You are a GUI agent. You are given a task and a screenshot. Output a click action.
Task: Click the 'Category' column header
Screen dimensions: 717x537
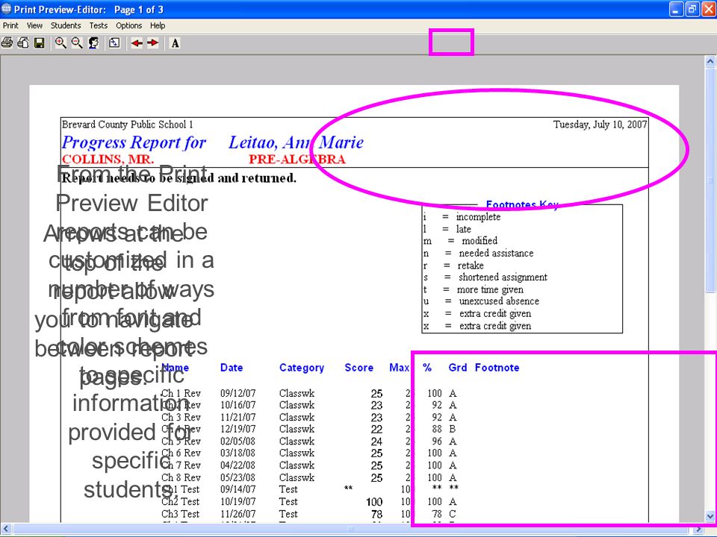click(x=302, y=368)
